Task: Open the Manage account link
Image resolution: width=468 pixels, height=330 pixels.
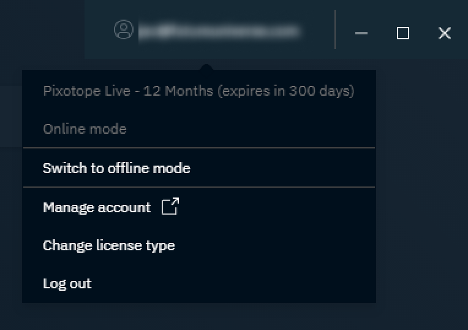Action: pyautogui.click(x=97, y=207)
